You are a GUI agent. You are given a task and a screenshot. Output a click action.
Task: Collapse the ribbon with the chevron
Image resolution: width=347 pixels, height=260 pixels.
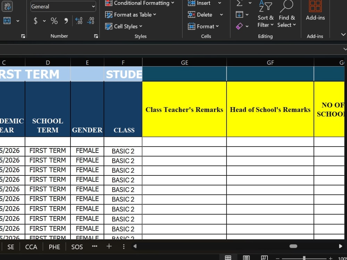coord(343,34)
